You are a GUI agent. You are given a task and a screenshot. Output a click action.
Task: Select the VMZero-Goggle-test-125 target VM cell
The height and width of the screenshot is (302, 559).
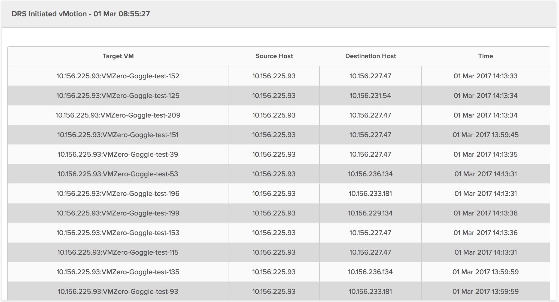coord(118,95)
